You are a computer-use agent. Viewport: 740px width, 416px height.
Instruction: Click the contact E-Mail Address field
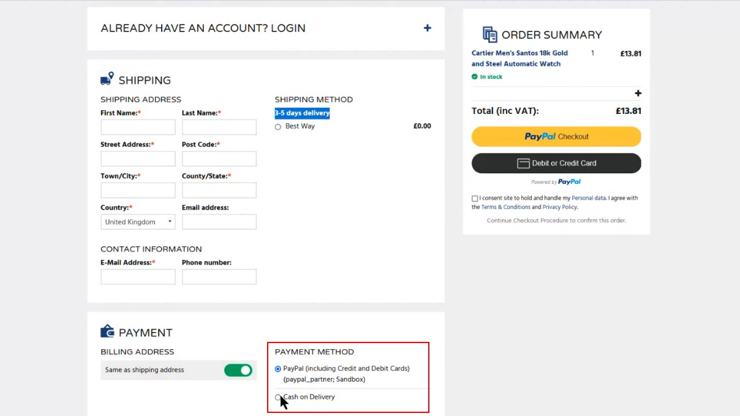pyautogui.click(x=138, y=277)
